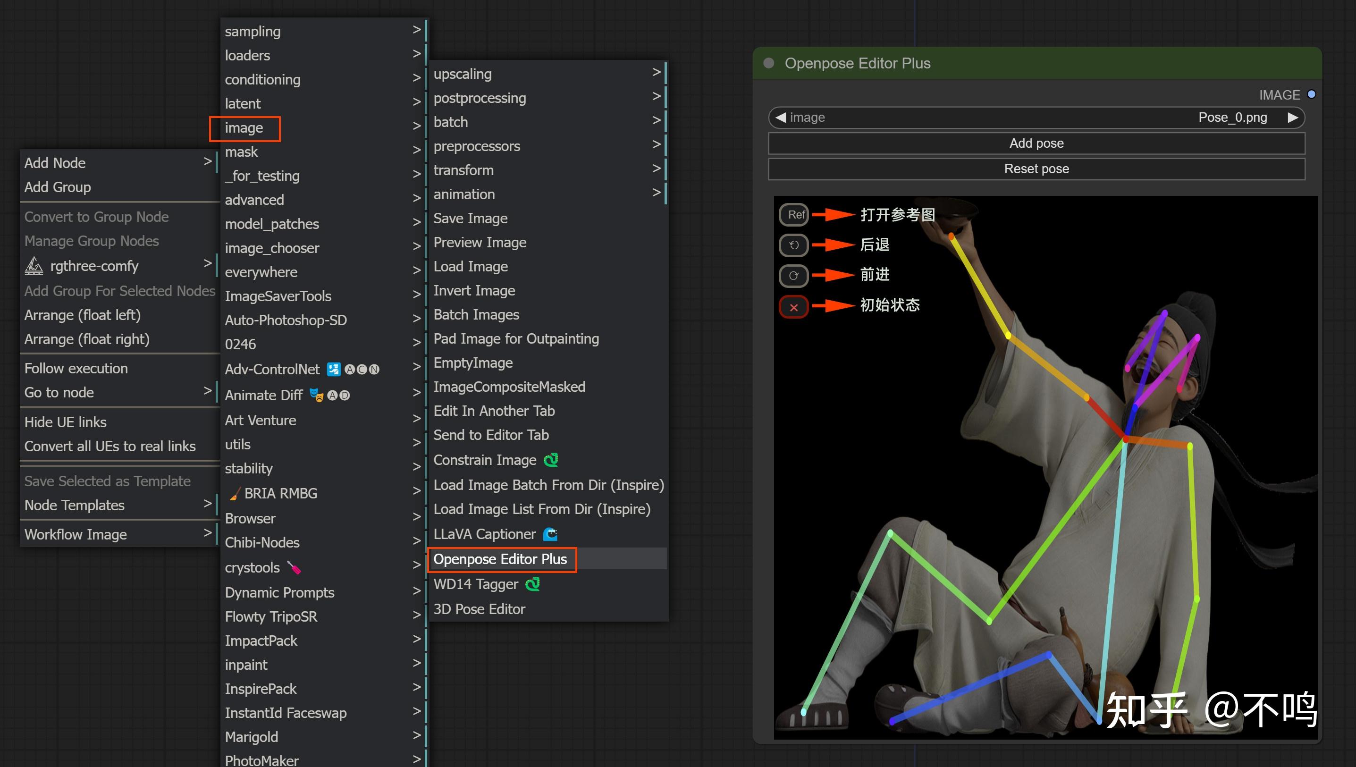Select the Load Image menu item
This screenshot has width=1356, height=767.
pos(470,267)
